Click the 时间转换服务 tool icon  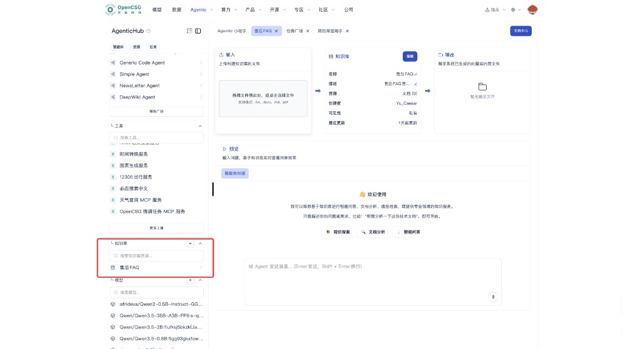click(113, 154)
